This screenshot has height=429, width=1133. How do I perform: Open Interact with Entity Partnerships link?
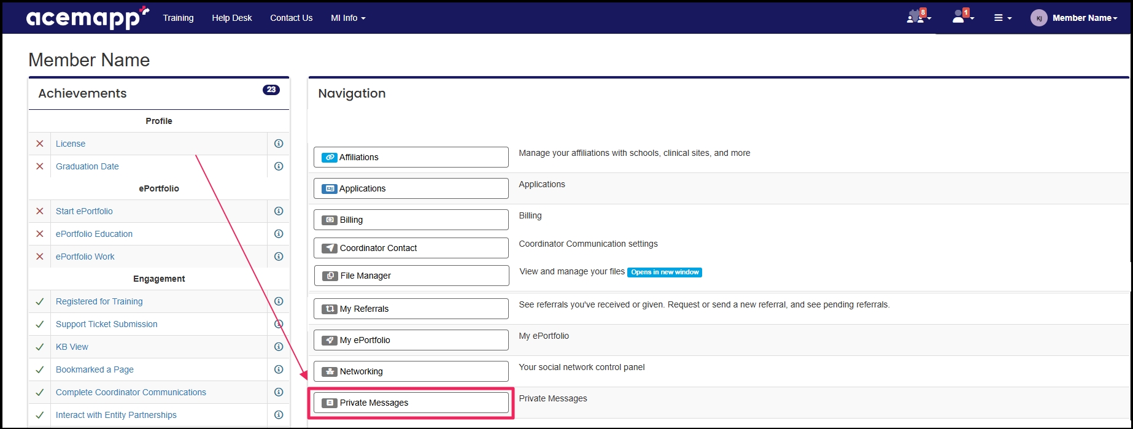pyautogui.click(x=116, y=415)
